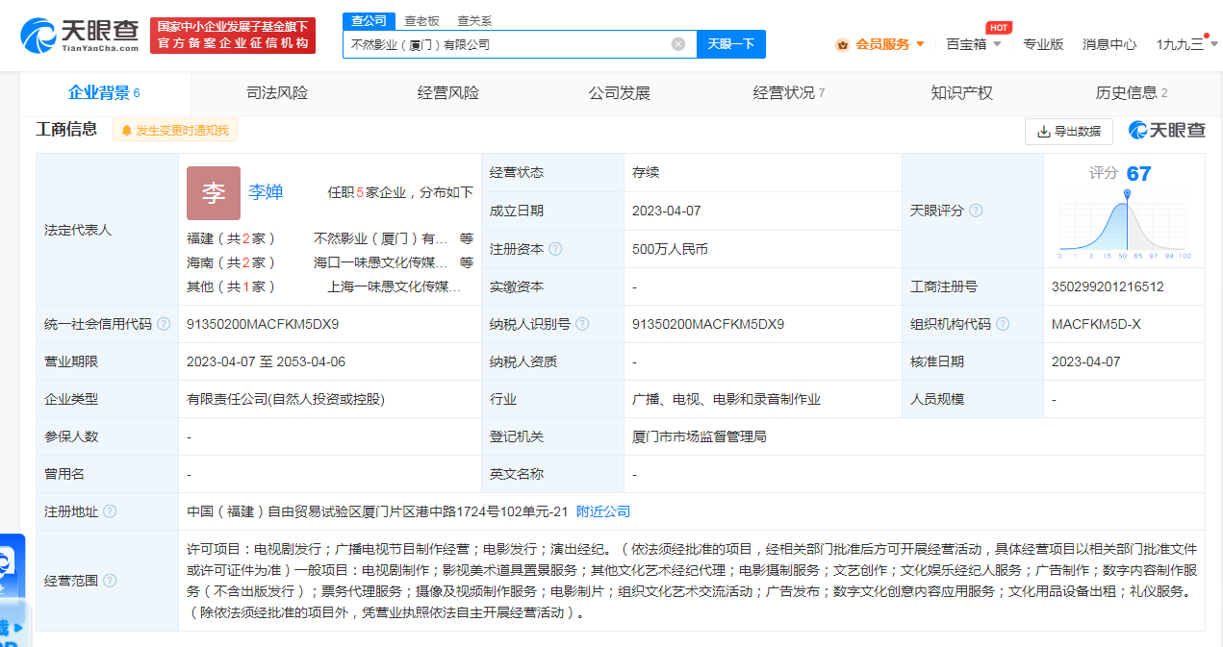The height and width of the screenshot is (647, 1223).
Task: Click the 发生变更时通知我 button
Action: point(175,131)
